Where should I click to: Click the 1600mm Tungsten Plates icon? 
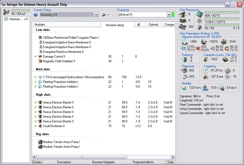[x=40, y=38]
